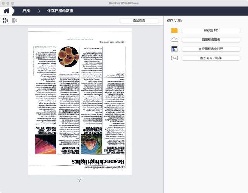Image resolution: width=248 pixels, height=193 pixels.
Task: Click the cloud service icon
Action: coord(174,40)
